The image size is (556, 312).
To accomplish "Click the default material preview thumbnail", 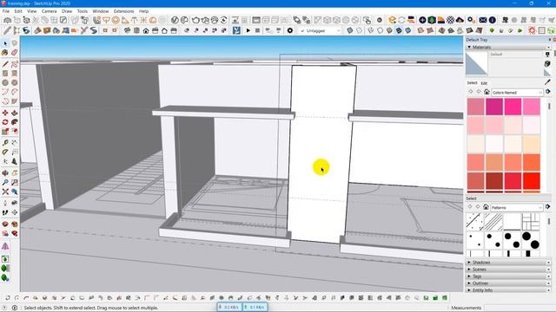I will 477,63.
